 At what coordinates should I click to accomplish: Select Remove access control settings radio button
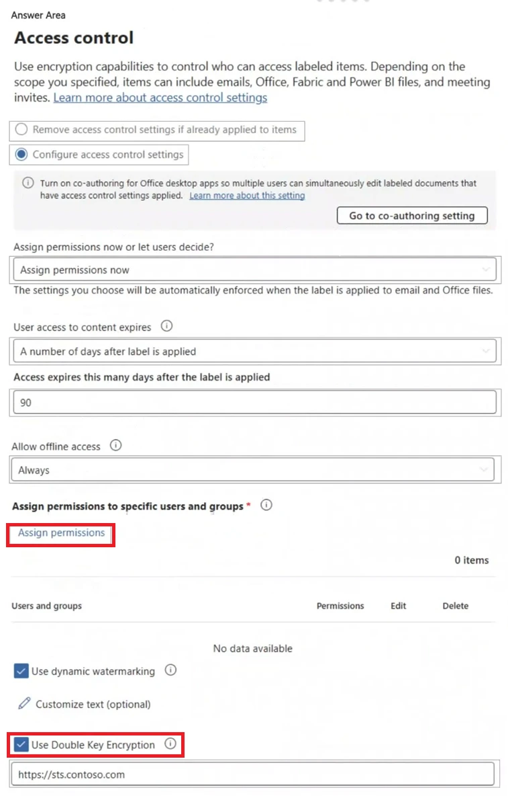21,130
